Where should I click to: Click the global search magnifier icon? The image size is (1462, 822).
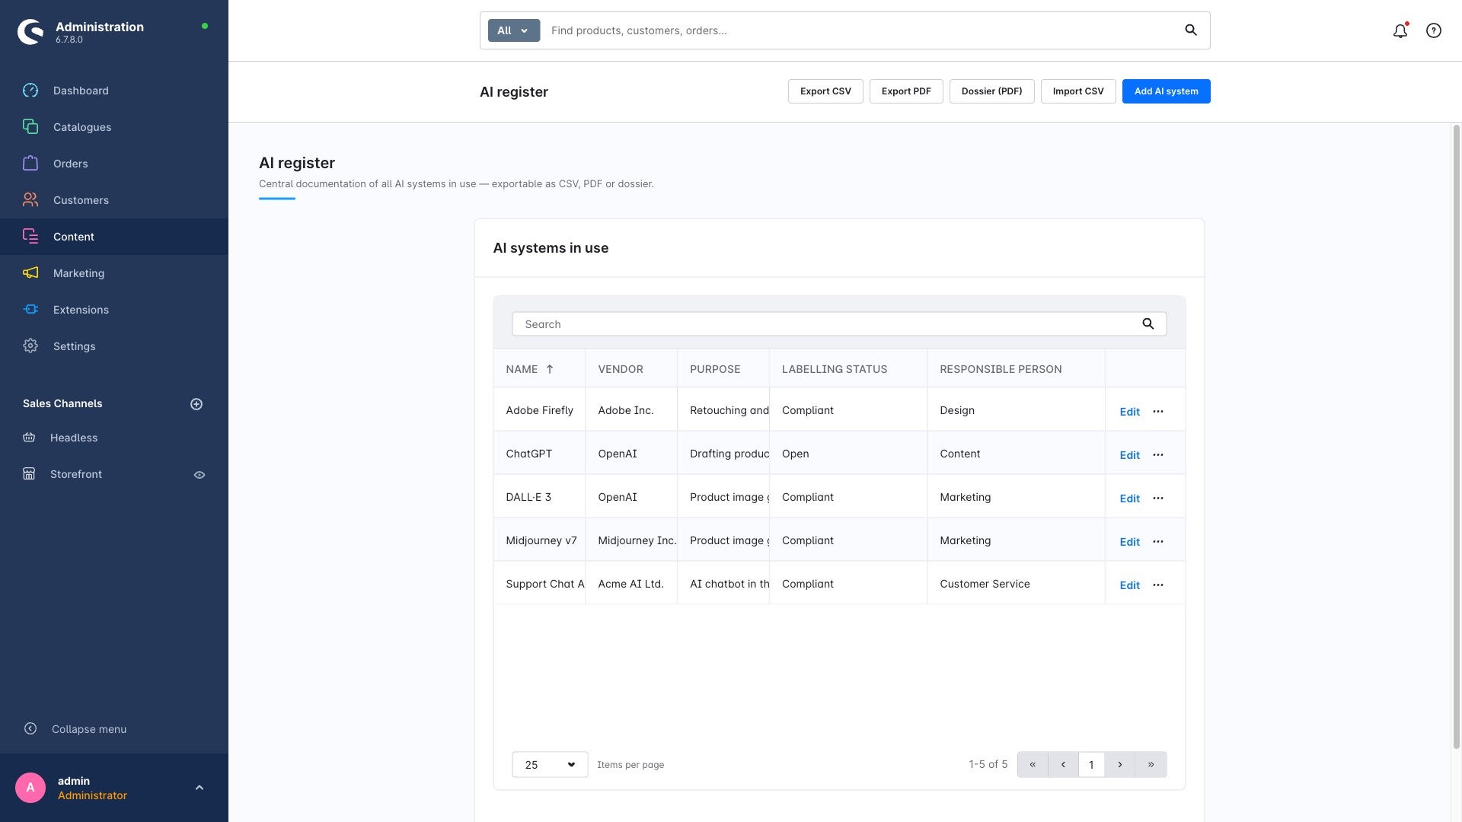coord(1191,30)
